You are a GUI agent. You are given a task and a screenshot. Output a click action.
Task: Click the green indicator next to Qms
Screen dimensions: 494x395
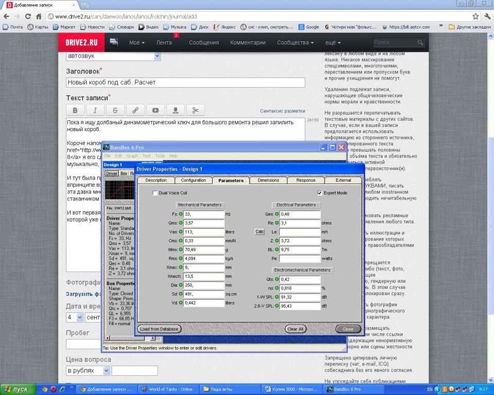tap(181, 223)
